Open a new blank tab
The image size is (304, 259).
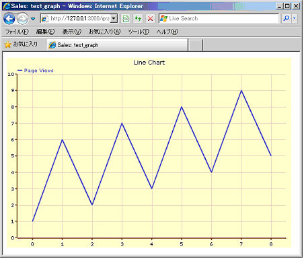196,45
